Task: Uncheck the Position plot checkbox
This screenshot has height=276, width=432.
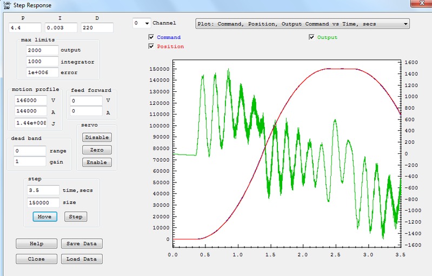Action: [x=151, y=46]
